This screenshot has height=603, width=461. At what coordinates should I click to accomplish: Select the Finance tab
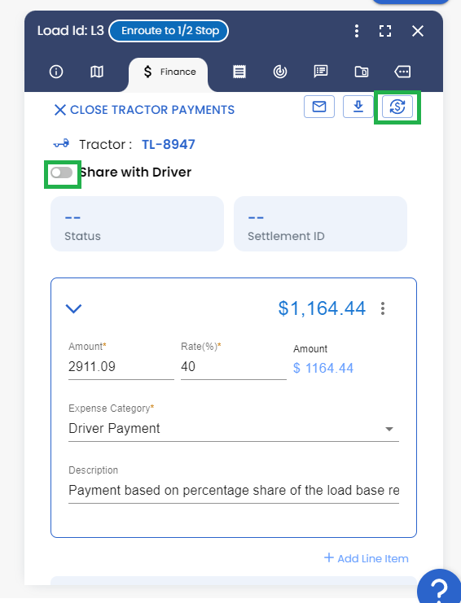click(x=169, y=72)
